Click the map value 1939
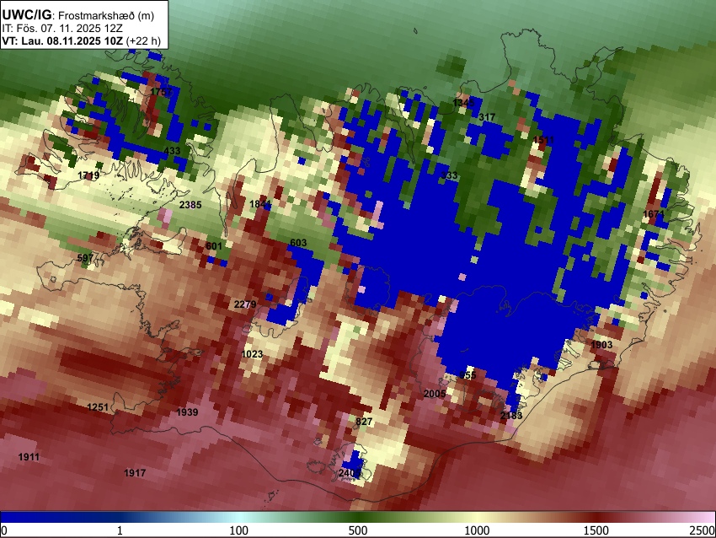The height and width of the screenshot is (538, 716). 187,412
